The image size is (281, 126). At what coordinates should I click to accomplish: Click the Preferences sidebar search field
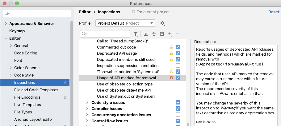tap(36, 14)
